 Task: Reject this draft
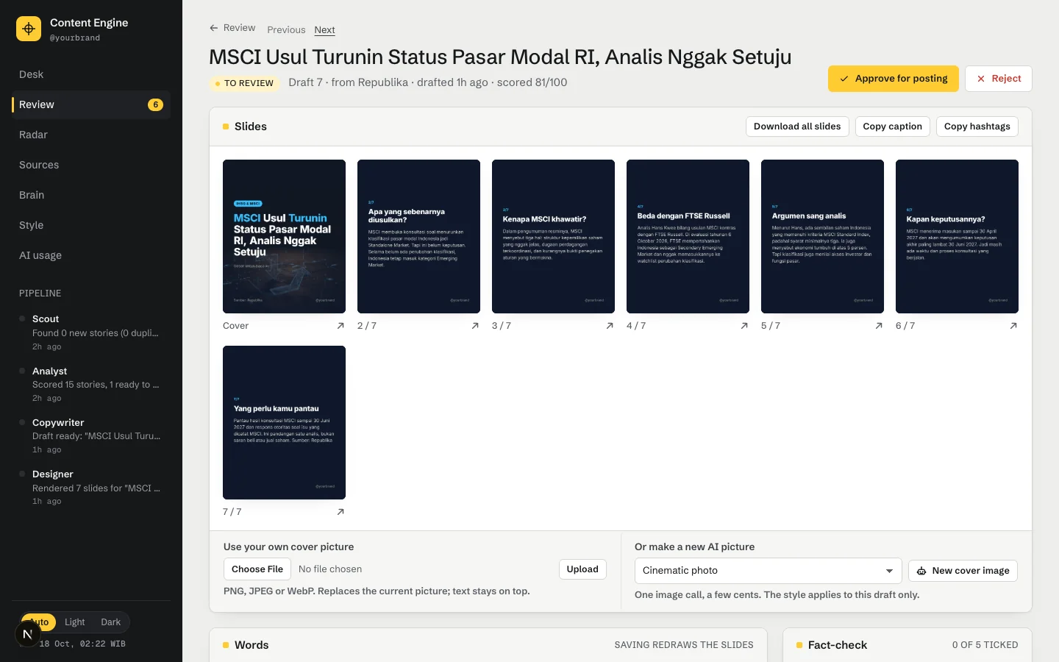click(999, 79)
